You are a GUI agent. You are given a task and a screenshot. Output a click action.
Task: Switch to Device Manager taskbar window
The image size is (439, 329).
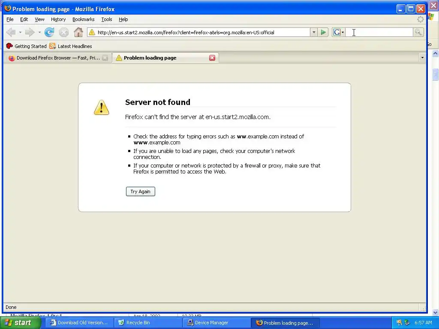pyautogui.click(x=216, y=323)
